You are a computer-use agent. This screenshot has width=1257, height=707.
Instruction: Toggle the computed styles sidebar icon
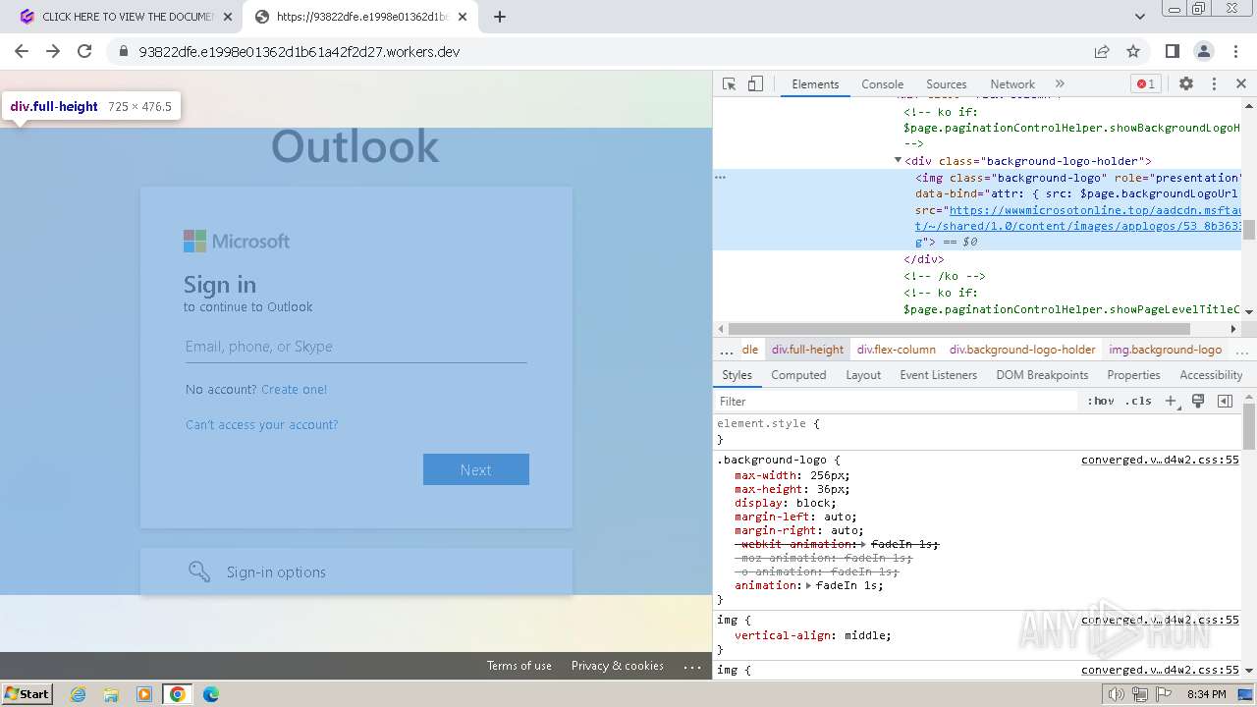(x=1225, y=401)
